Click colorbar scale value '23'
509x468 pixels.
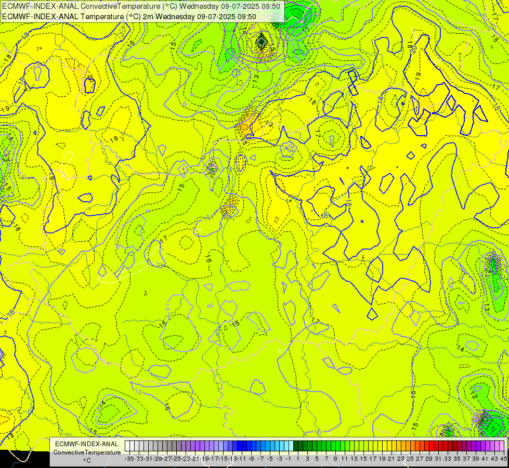pyautogui.click(x=401, y=459)
